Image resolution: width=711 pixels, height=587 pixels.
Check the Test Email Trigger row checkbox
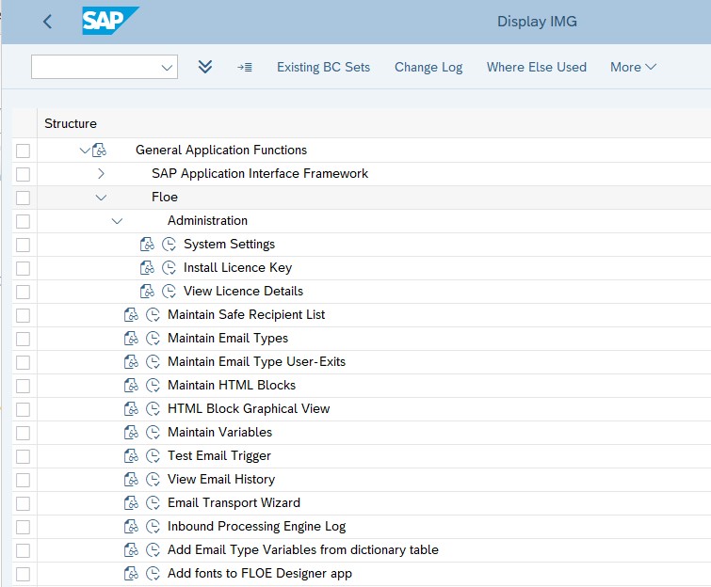click(24, 457)
